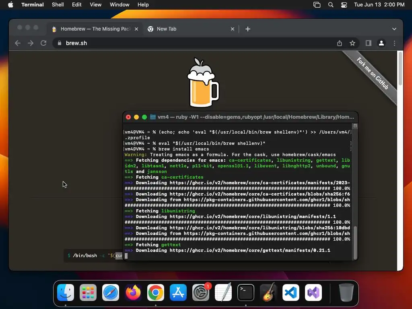This screenshot has width=412, height=309.
Task: Click the Terminal scrollbar thumb
Action: (355, 243)
